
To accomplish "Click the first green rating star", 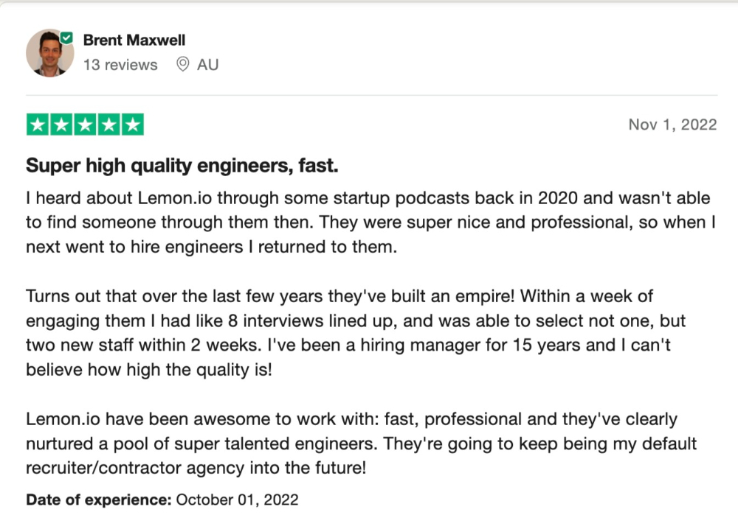I will 38,125.
